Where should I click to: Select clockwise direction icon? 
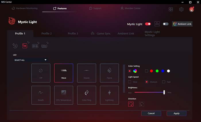[131, 104]
